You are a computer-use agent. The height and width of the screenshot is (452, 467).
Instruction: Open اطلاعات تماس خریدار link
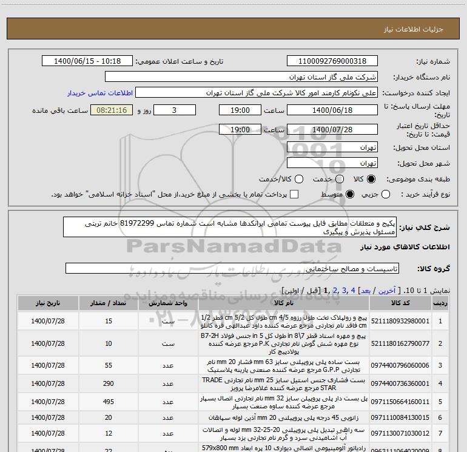(x=100, y=93)
